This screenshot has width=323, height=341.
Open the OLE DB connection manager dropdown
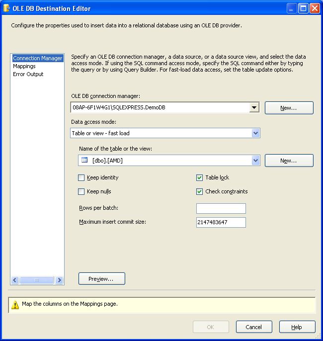tap(254, 107)
